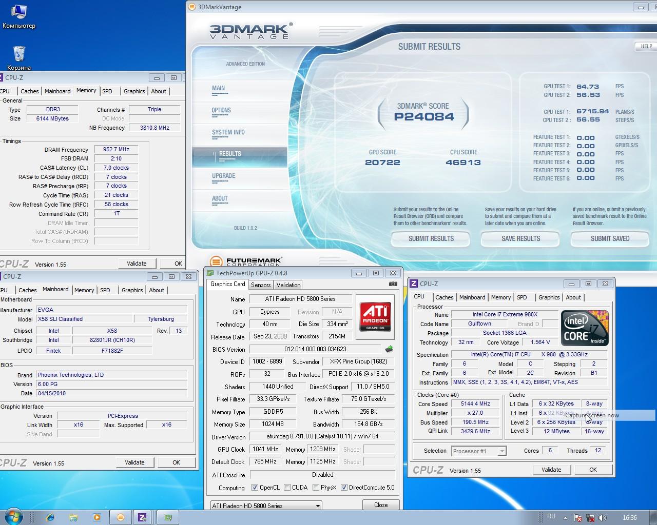Click Validate in CPU-Z CPU window

pos(551,470)
